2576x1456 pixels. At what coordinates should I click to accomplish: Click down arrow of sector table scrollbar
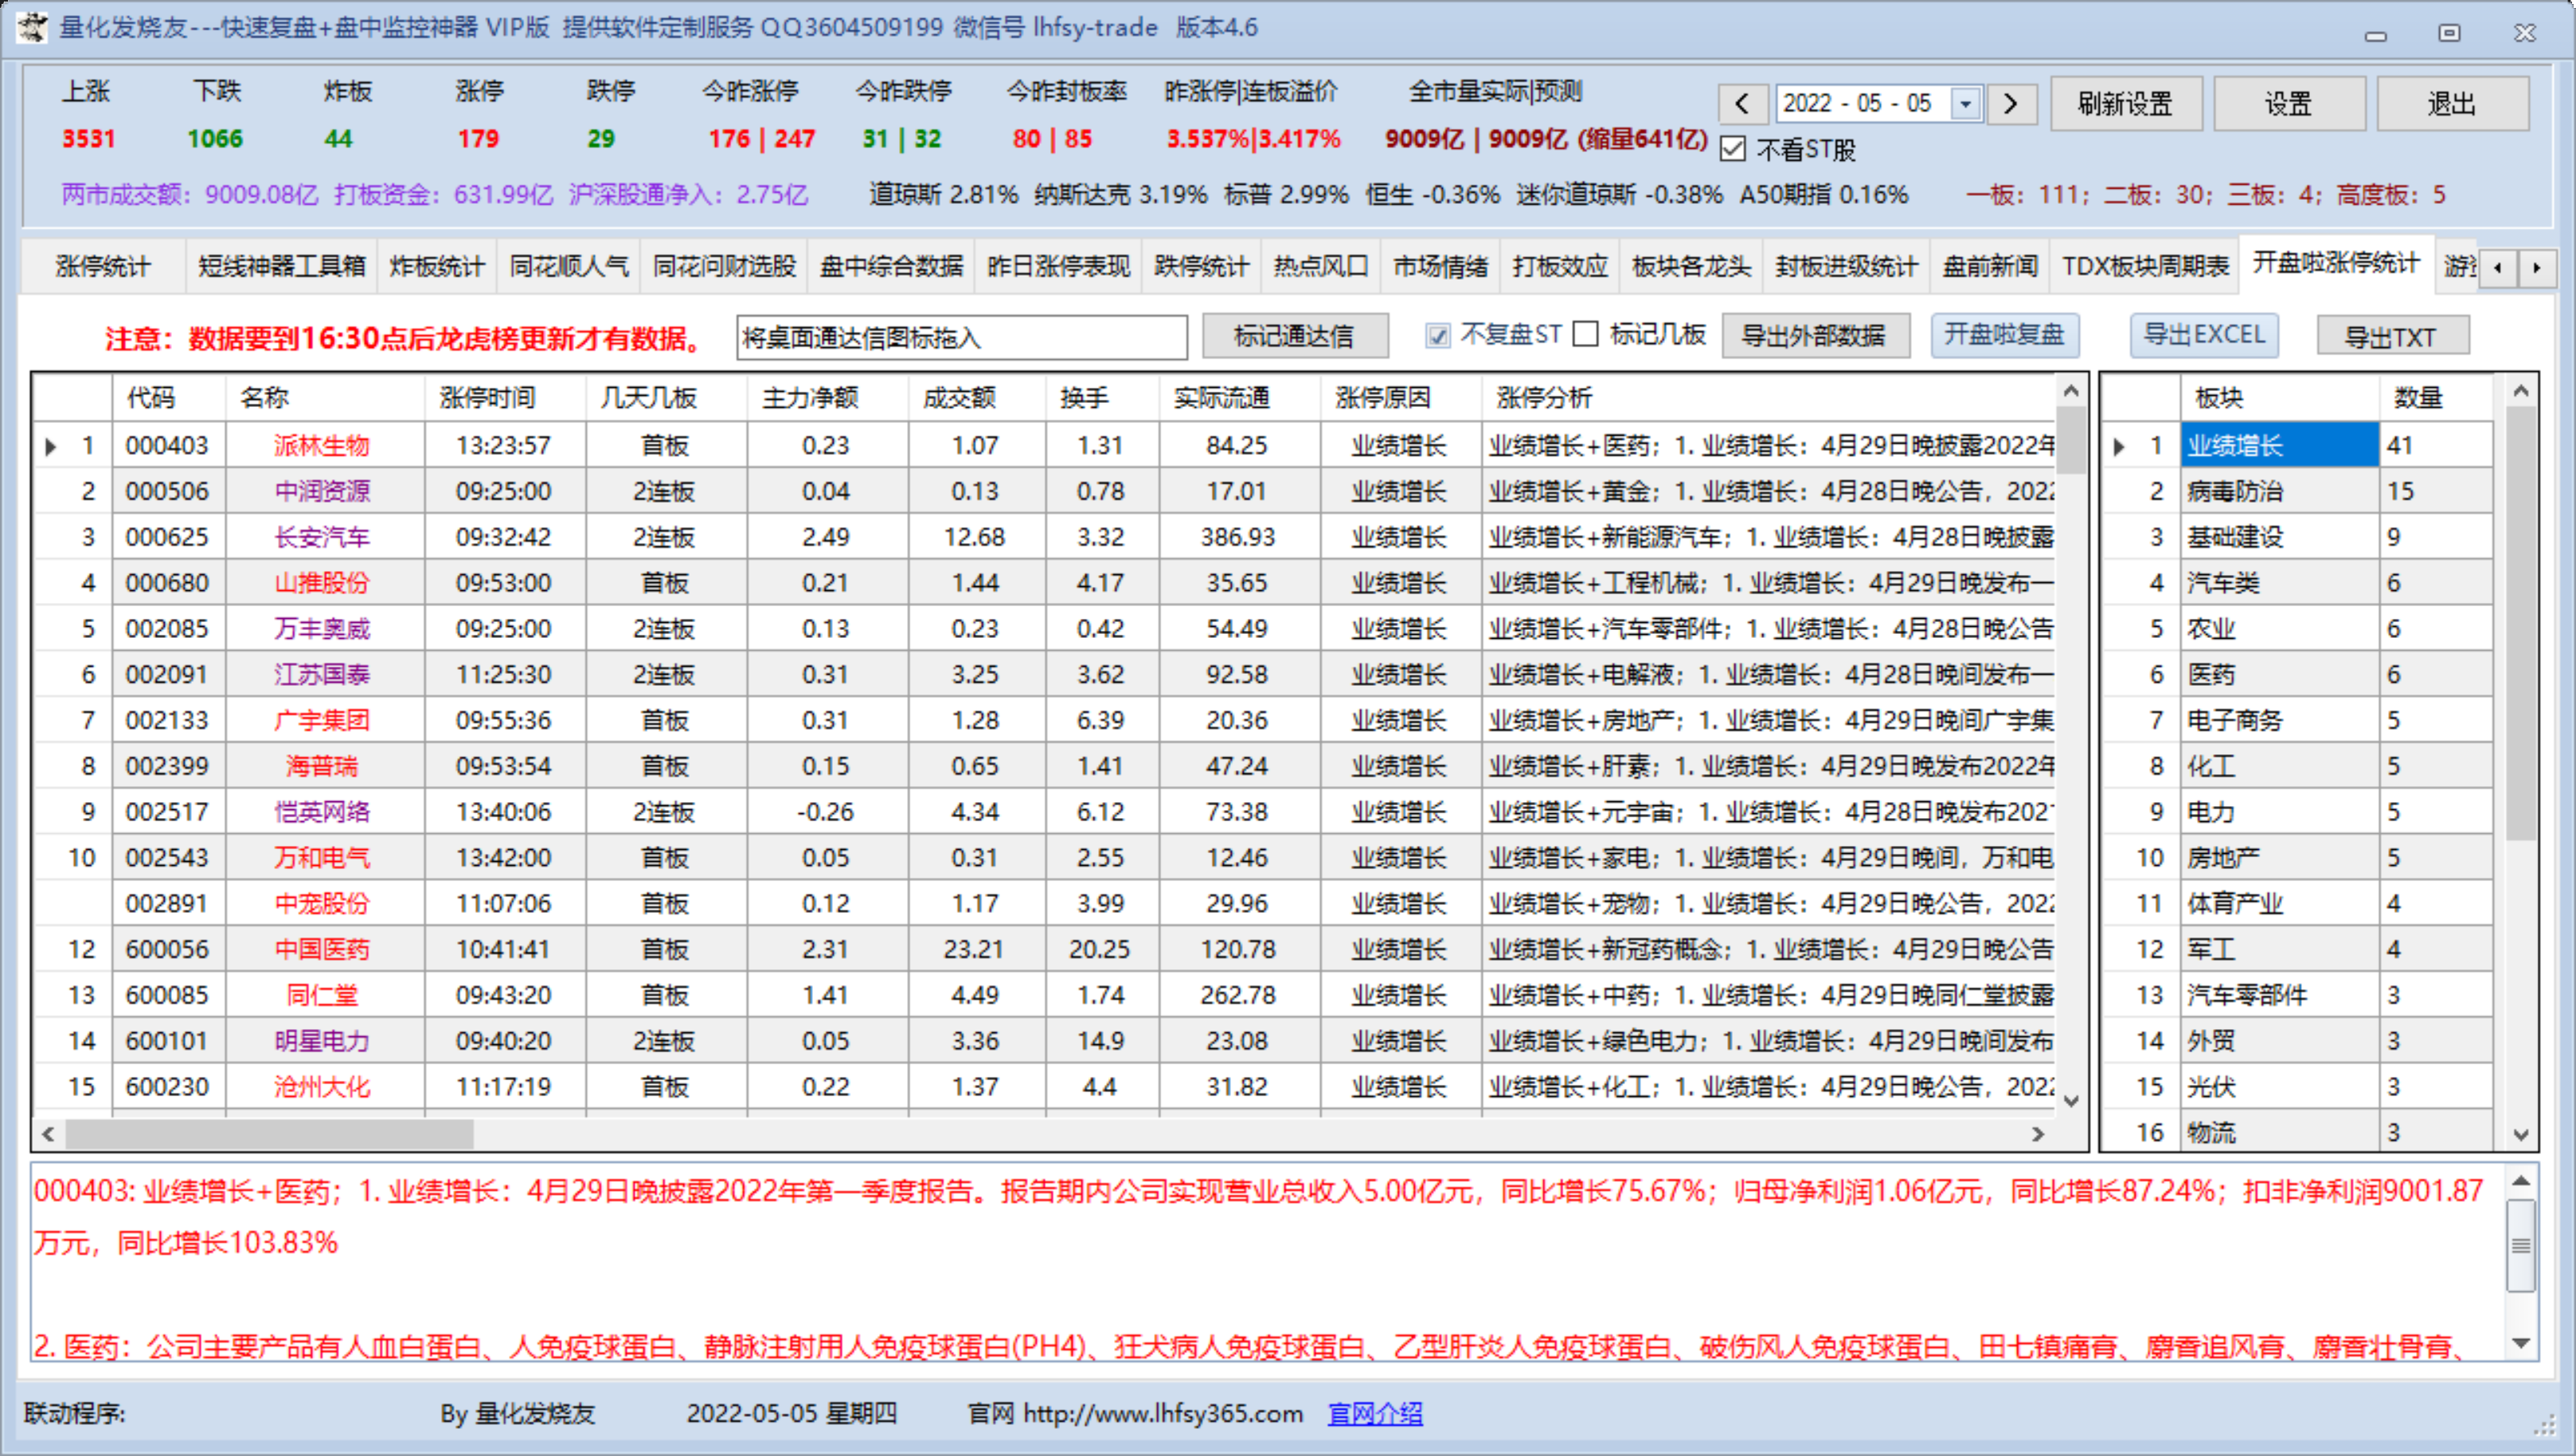[2520, 1134]
